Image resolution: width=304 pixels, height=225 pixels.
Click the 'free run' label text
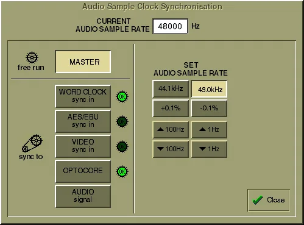click(x=31, y=68)
